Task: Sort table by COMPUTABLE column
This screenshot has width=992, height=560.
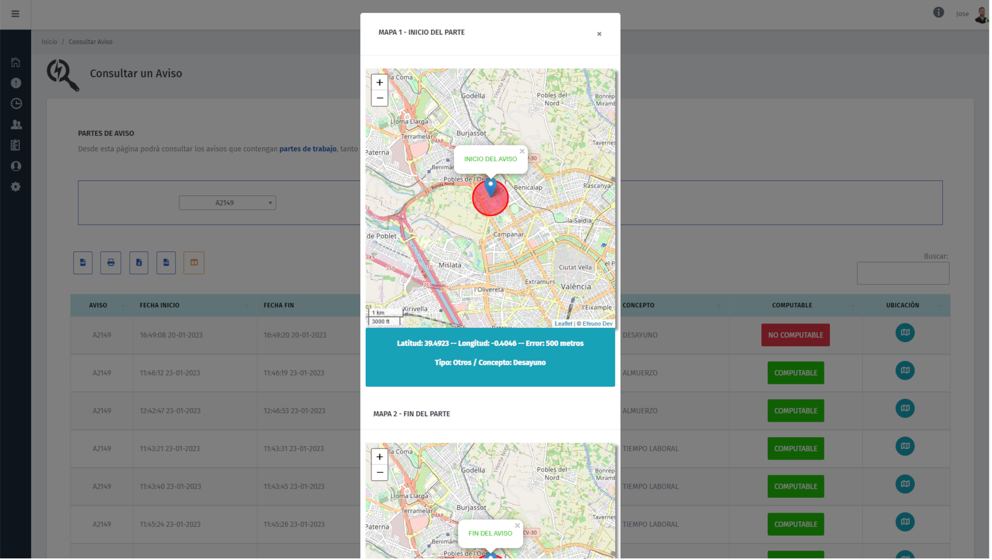Action: (792, 305)
